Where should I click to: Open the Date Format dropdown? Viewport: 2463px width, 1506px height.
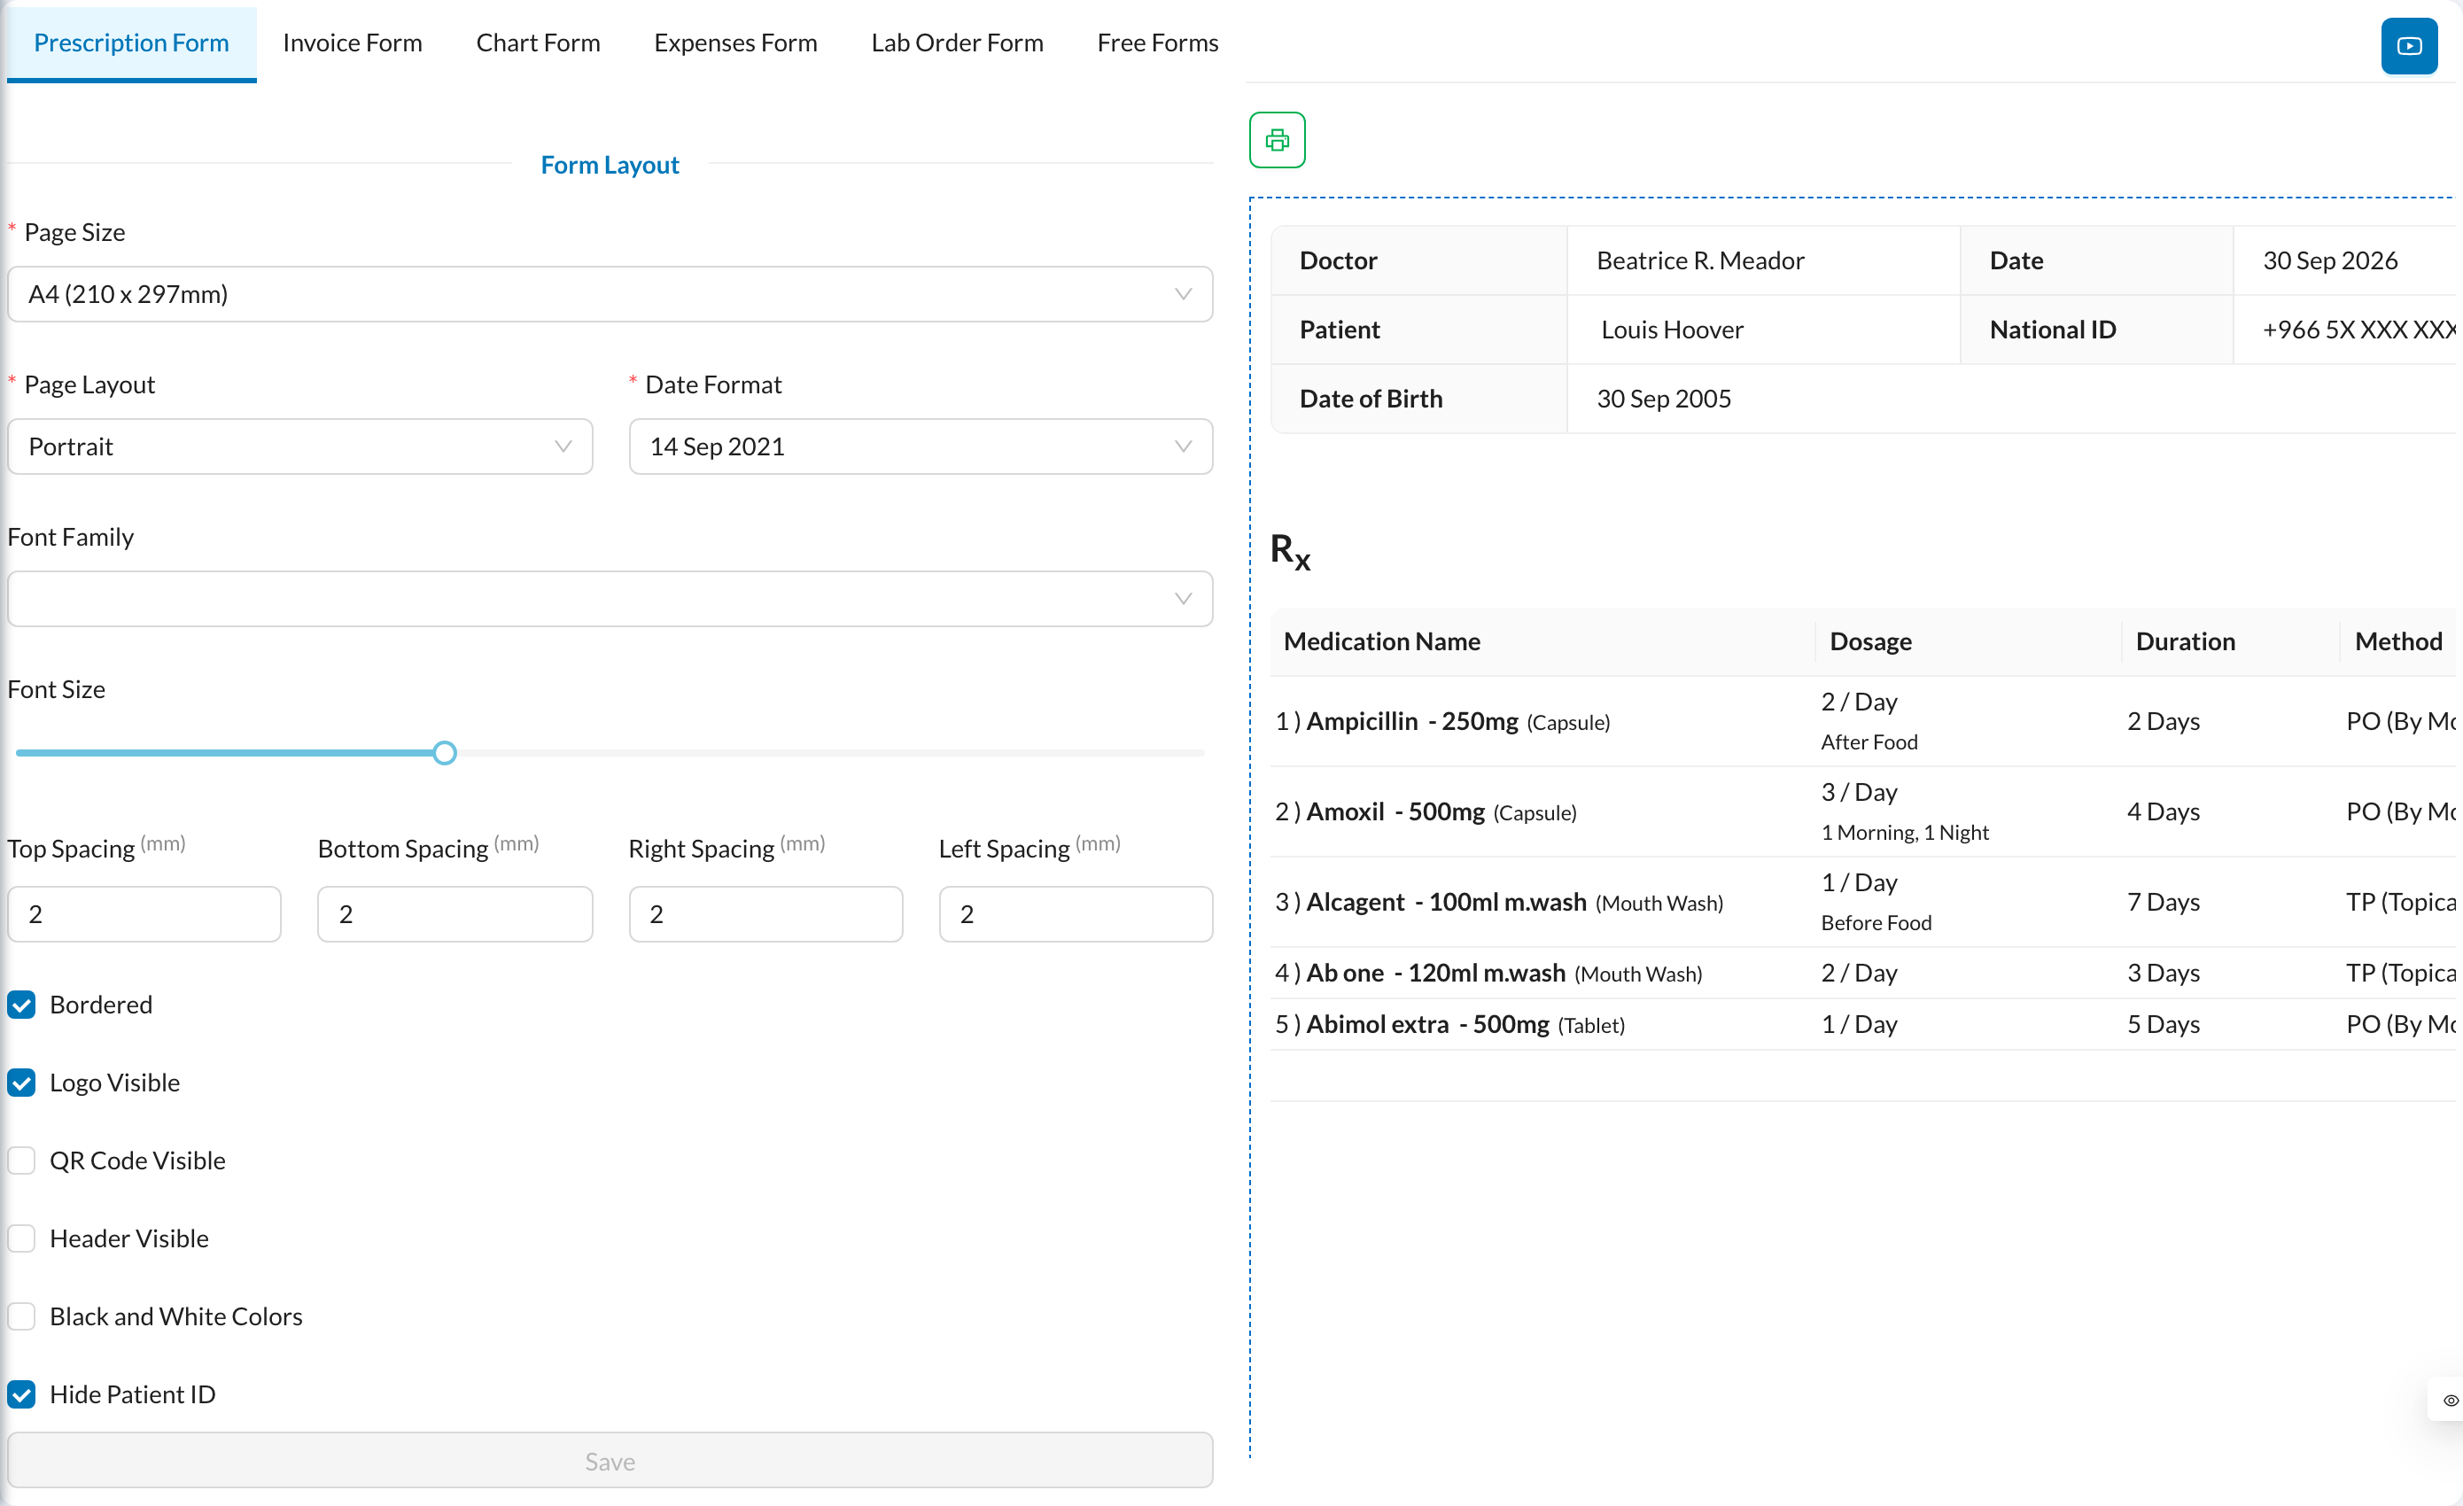pos(920,446)
